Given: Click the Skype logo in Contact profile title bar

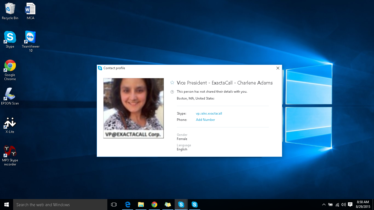Looking at the screenshot, I should pyautogui.click(x=100, y=68).
